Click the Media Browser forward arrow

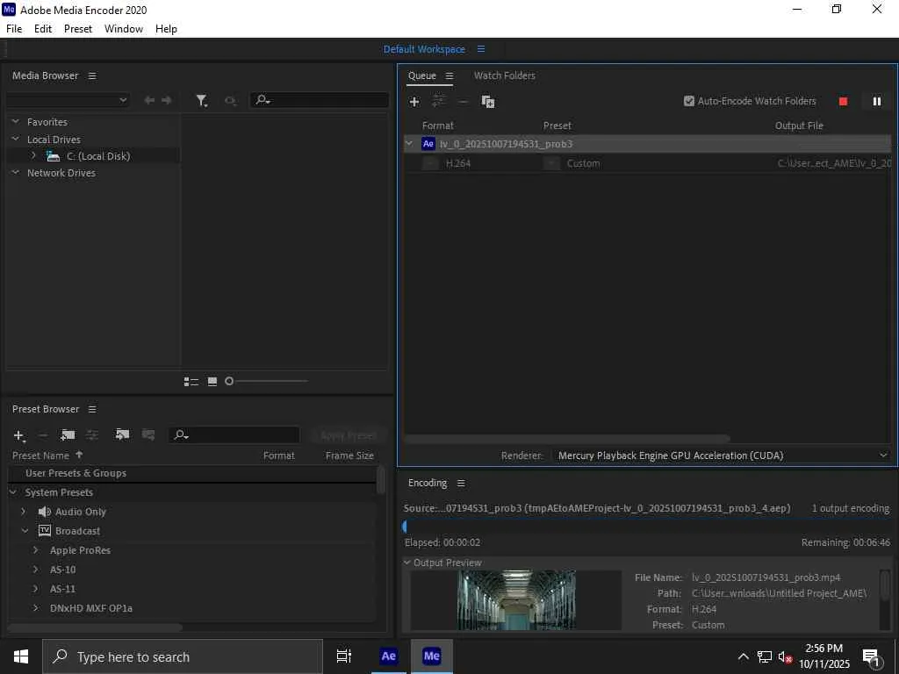[166, 100]
